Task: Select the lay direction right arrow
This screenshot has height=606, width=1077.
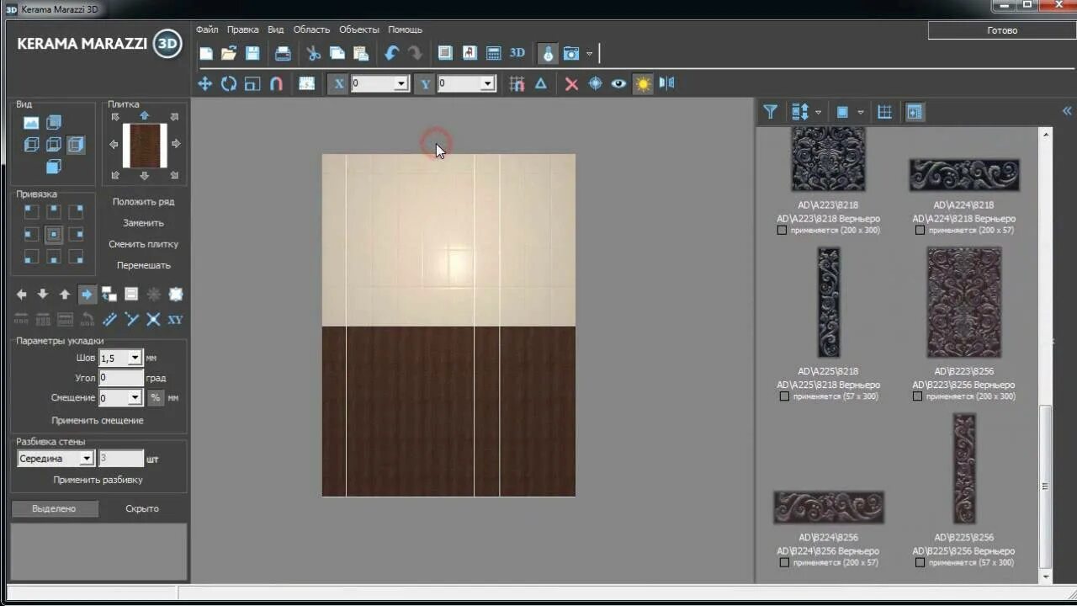Action: pyautogui.click(x=87, y=295)
